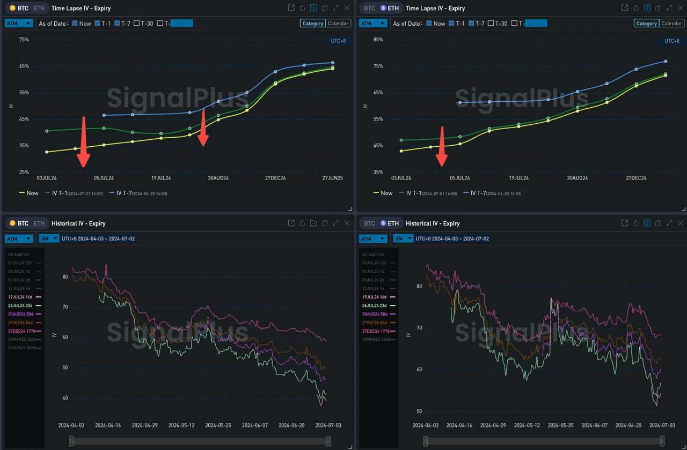Switch to Calendar view in BTC Time Lapse
This screenshot has width=687, height=450.
click(x=338, y=24)
